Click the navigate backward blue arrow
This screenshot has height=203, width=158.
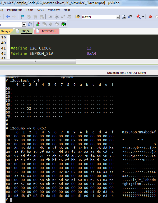coord(8,17)
